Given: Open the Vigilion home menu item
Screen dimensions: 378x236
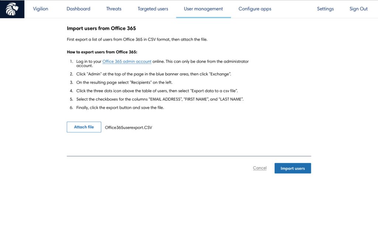Looking at the screenshot, I should point(41,9).
